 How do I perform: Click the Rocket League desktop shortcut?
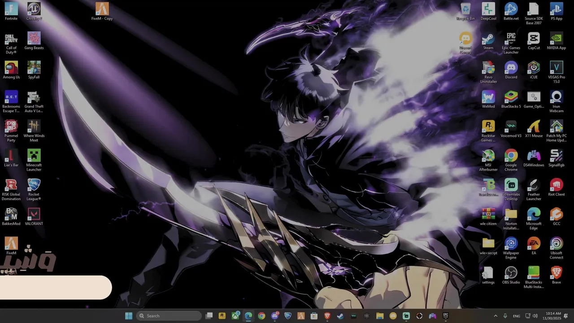pos(34,190)
